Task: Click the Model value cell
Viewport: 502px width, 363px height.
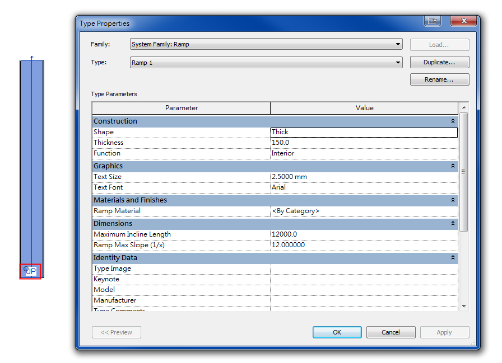Action: [x=364, y=290]
